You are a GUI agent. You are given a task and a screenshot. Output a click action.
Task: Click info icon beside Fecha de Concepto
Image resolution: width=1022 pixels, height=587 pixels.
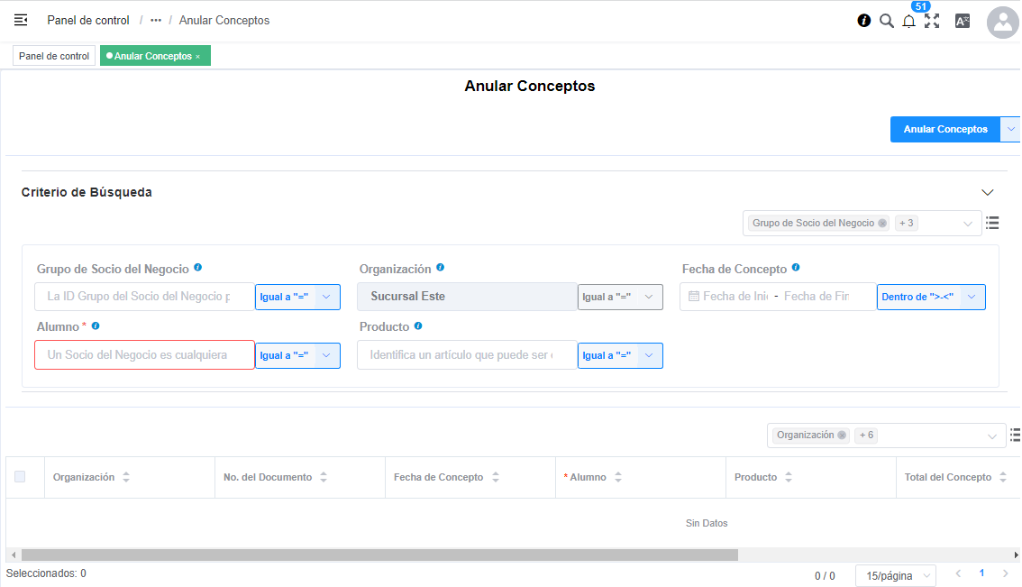796,268
